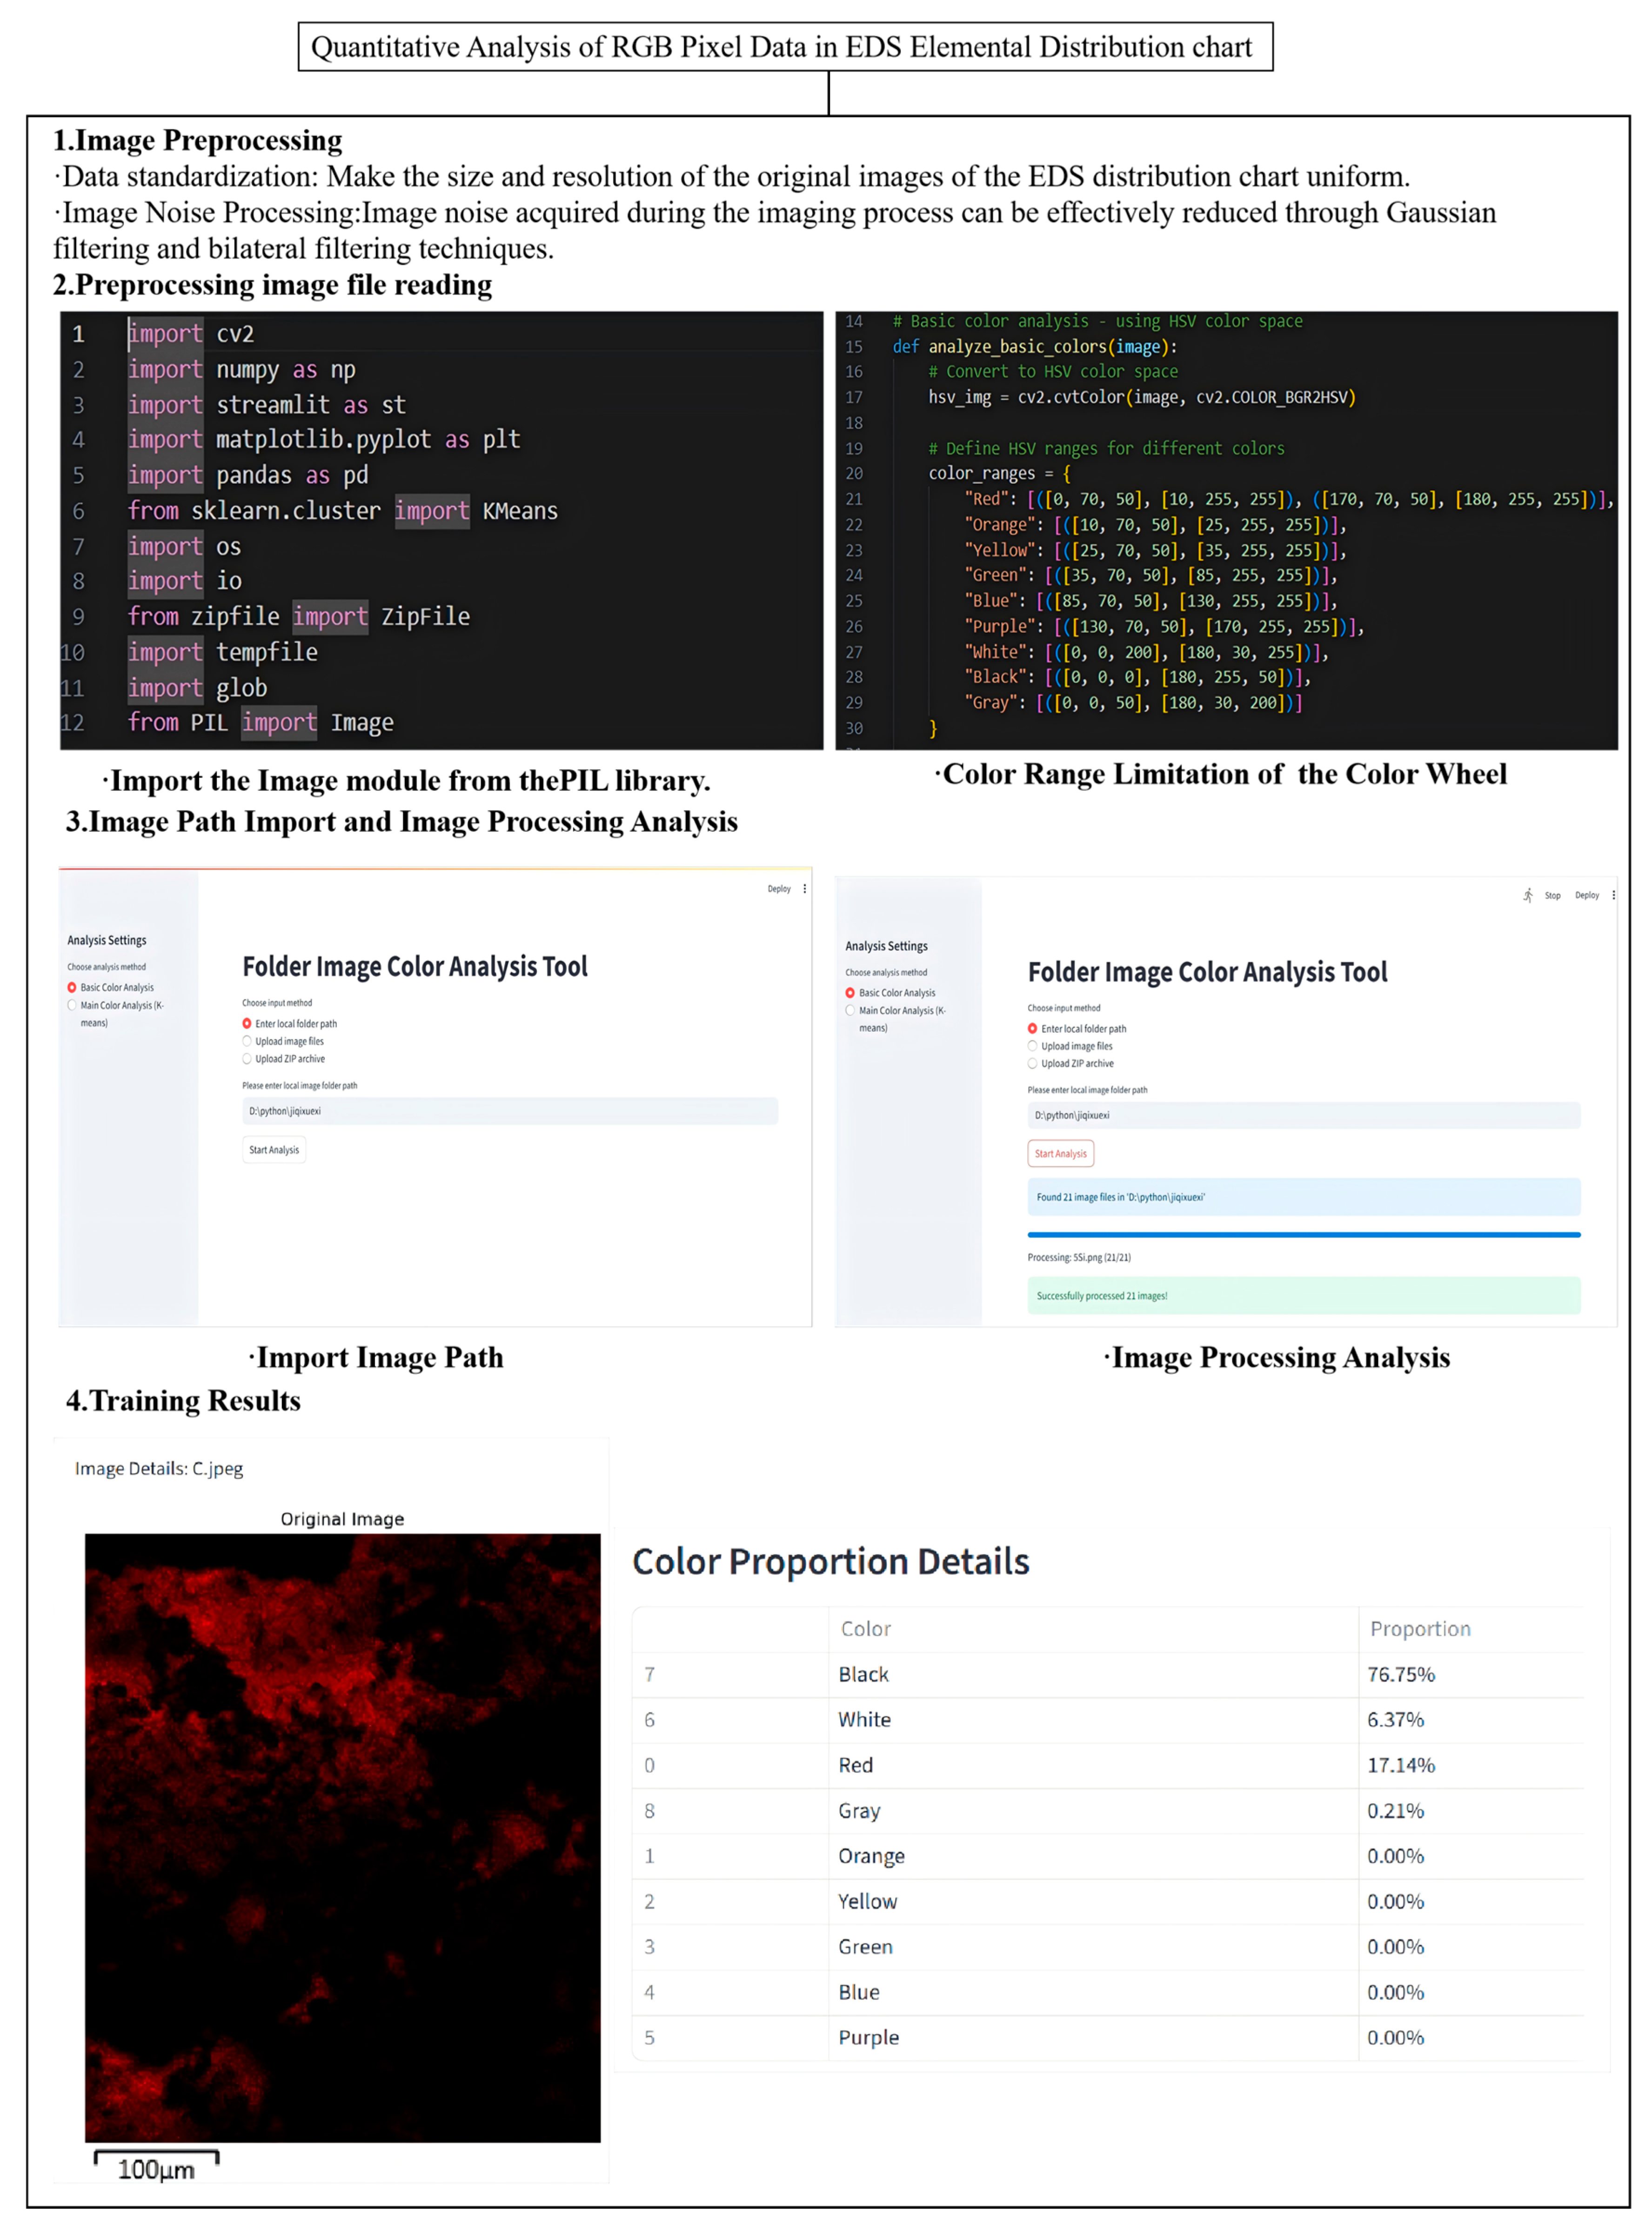Click the blue processing progress bar
The image size is (1652, 2233).
(x=1303, y=1235)
